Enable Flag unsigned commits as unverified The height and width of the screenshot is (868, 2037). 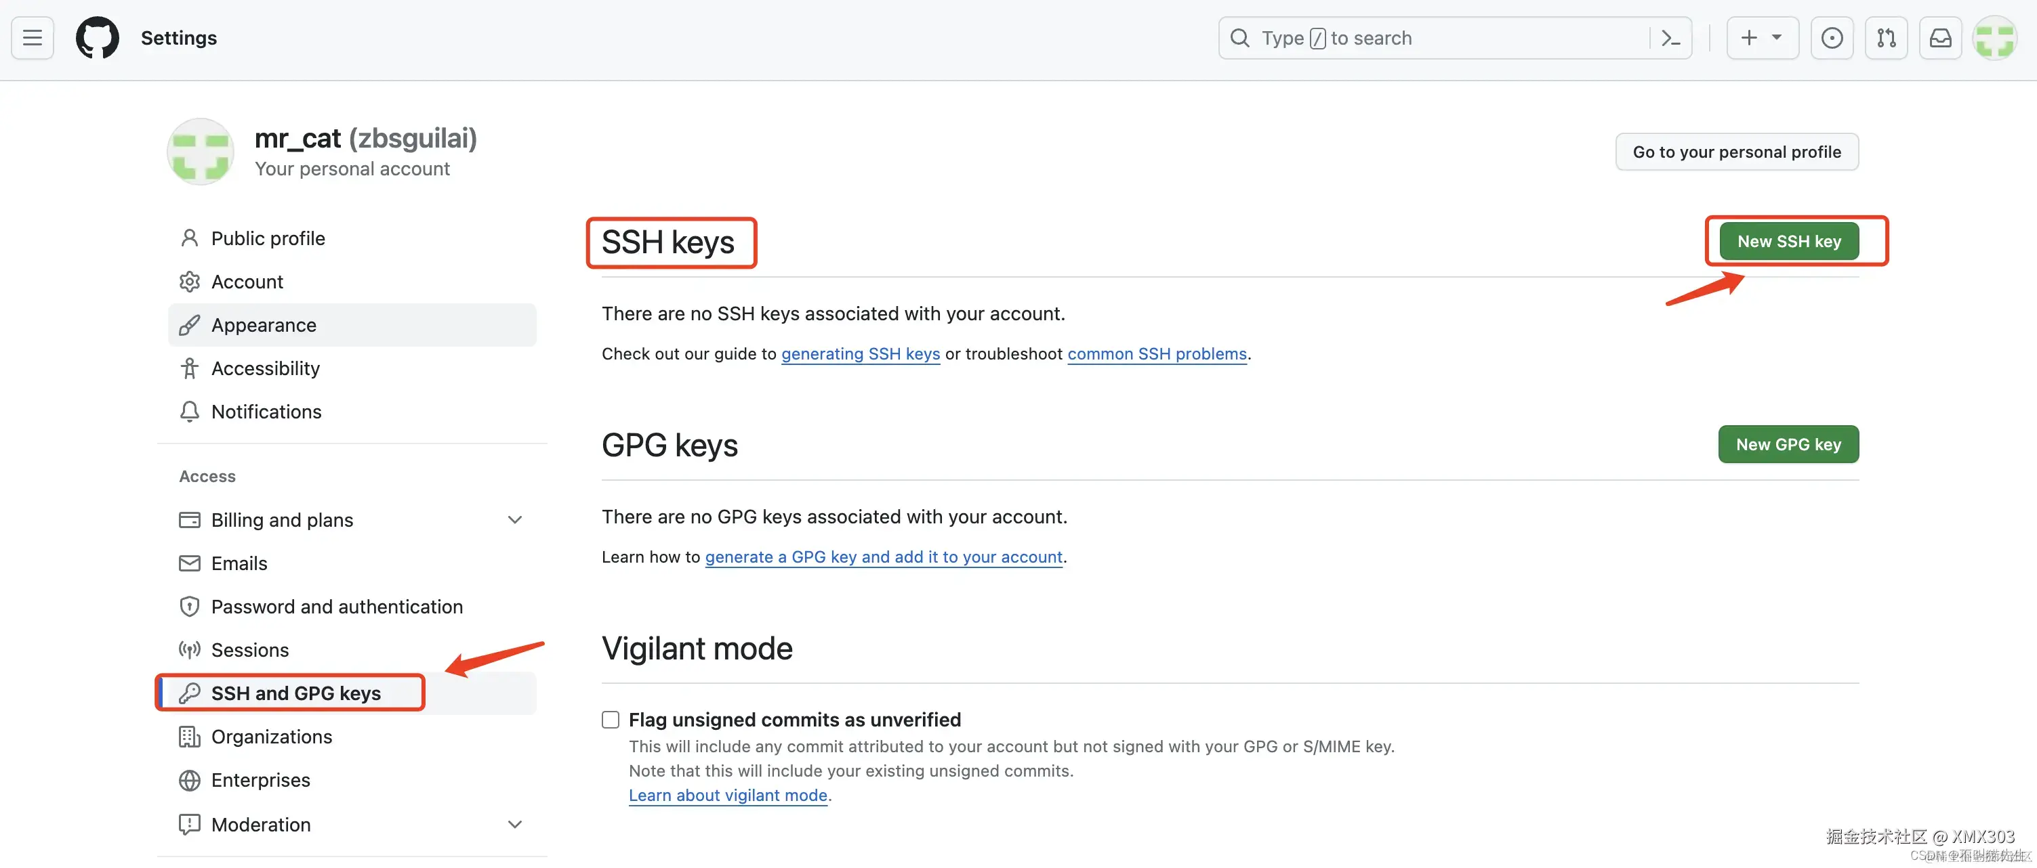[x=611, y=720]
